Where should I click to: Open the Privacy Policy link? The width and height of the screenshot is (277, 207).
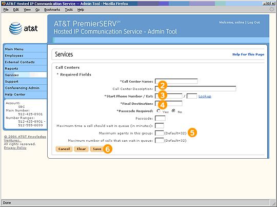point(15,148)
